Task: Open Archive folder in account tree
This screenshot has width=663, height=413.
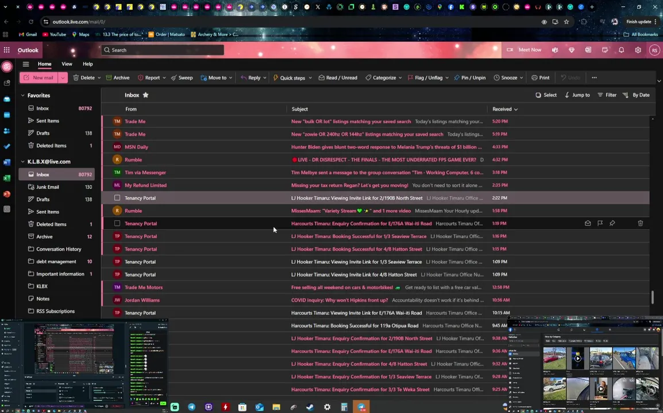Action: (x=57, y=236)
